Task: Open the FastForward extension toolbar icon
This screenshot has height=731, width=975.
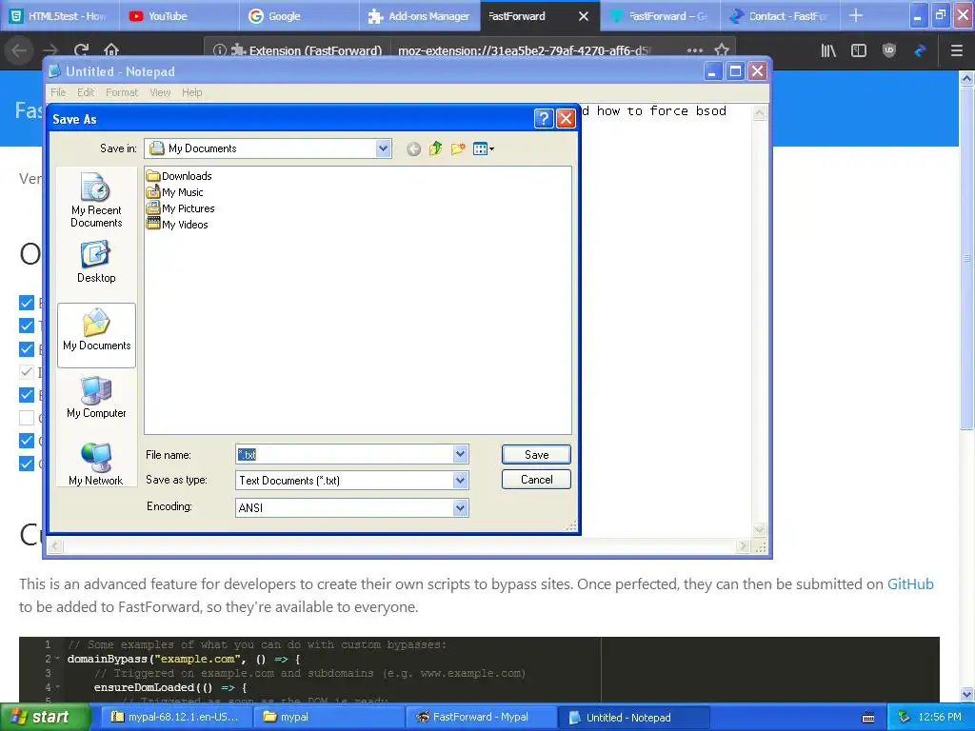Action: 921,50
